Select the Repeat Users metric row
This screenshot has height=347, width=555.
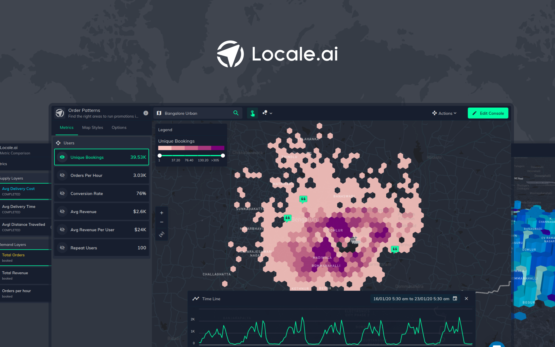[x=101, y=248]
